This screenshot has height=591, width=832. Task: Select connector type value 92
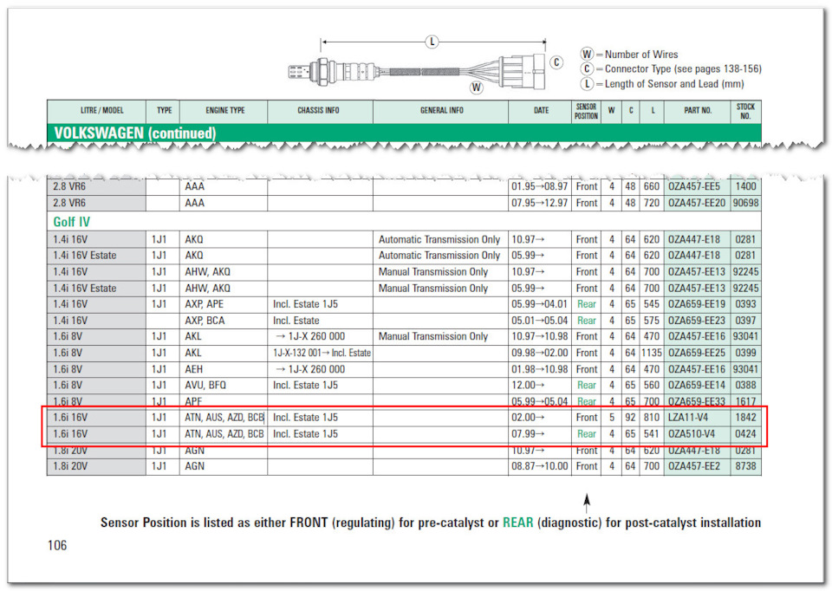tap(630, 418)
